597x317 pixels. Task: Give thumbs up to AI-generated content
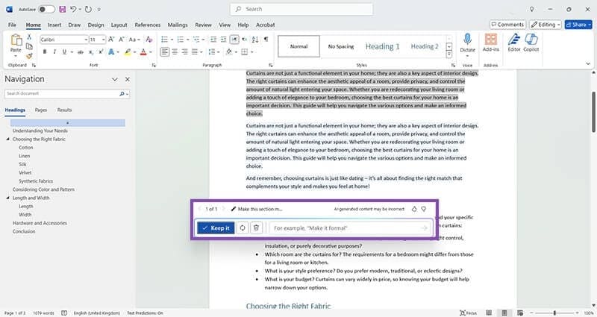pyautogui.click(x=414, y=209)
